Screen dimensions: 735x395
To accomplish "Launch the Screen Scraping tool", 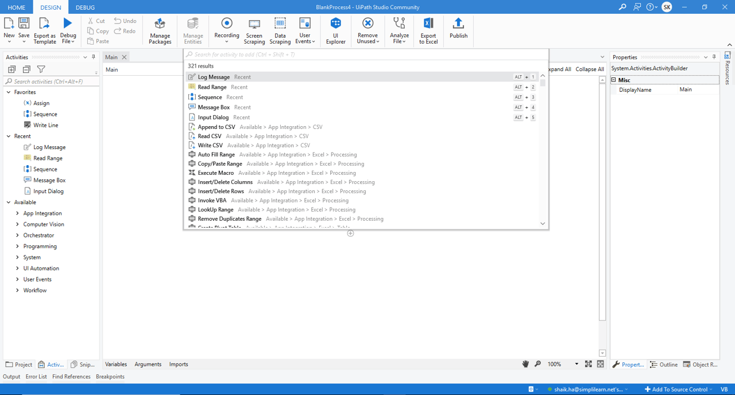I will [254, 30].
